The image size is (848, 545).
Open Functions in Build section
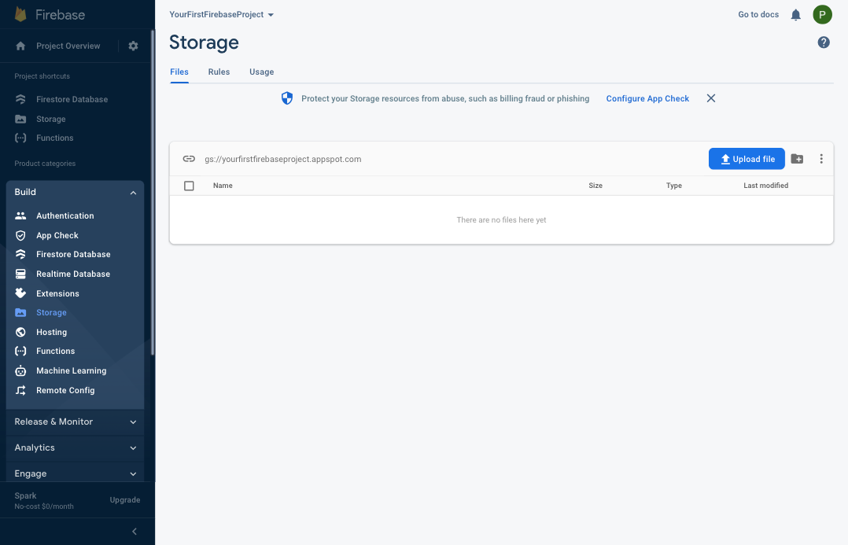55,351
